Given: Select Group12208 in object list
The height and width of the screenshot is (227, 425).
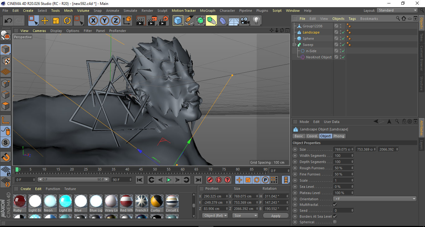Looking at the screenshot, I should (x=312, y=26).
